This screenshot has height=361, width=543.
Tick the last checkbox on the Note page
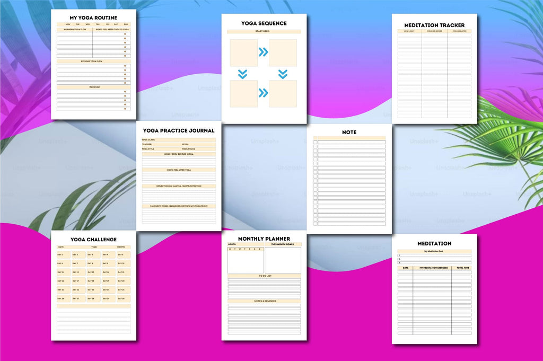click(316, 224)
